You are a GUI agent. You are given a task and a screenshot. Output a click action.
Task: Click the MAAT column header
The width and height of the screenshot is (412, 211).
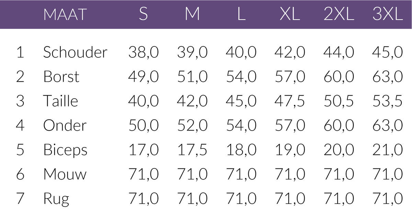coord(65,15)
